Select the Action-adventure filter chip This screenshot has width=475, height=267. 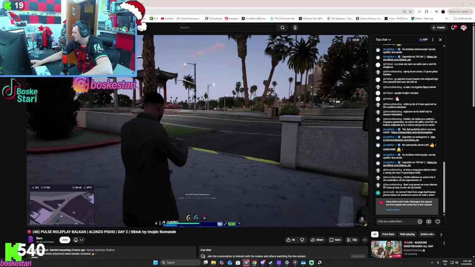click(x=427, y=234)
